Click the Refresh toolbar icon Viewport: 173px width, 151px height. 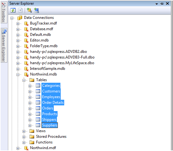pos(13,10)
